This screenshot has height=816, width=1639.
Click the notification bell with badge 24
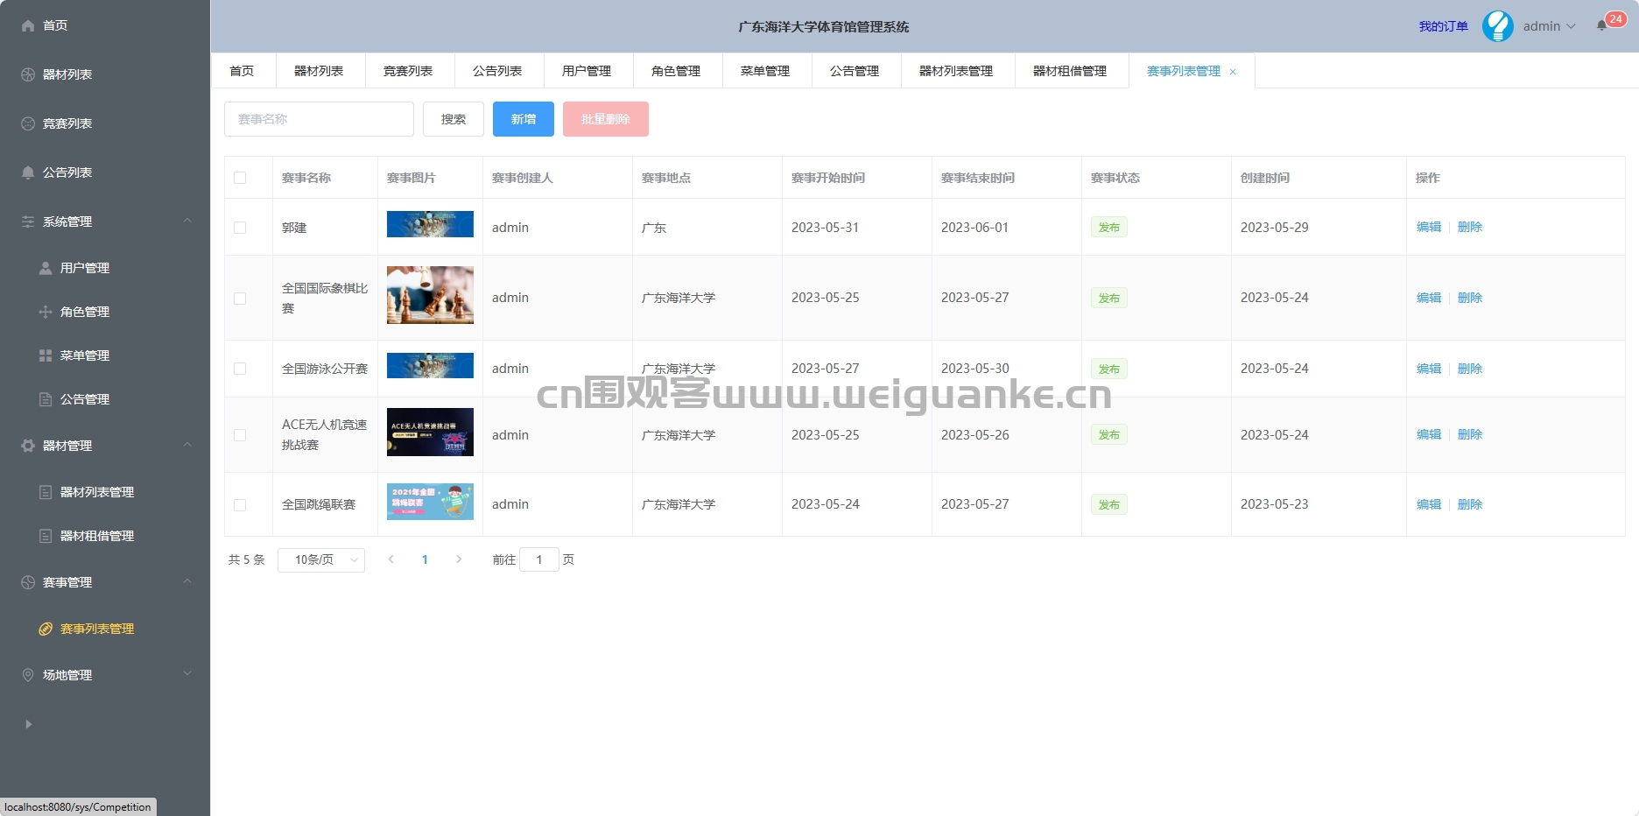click(1602, 25)
